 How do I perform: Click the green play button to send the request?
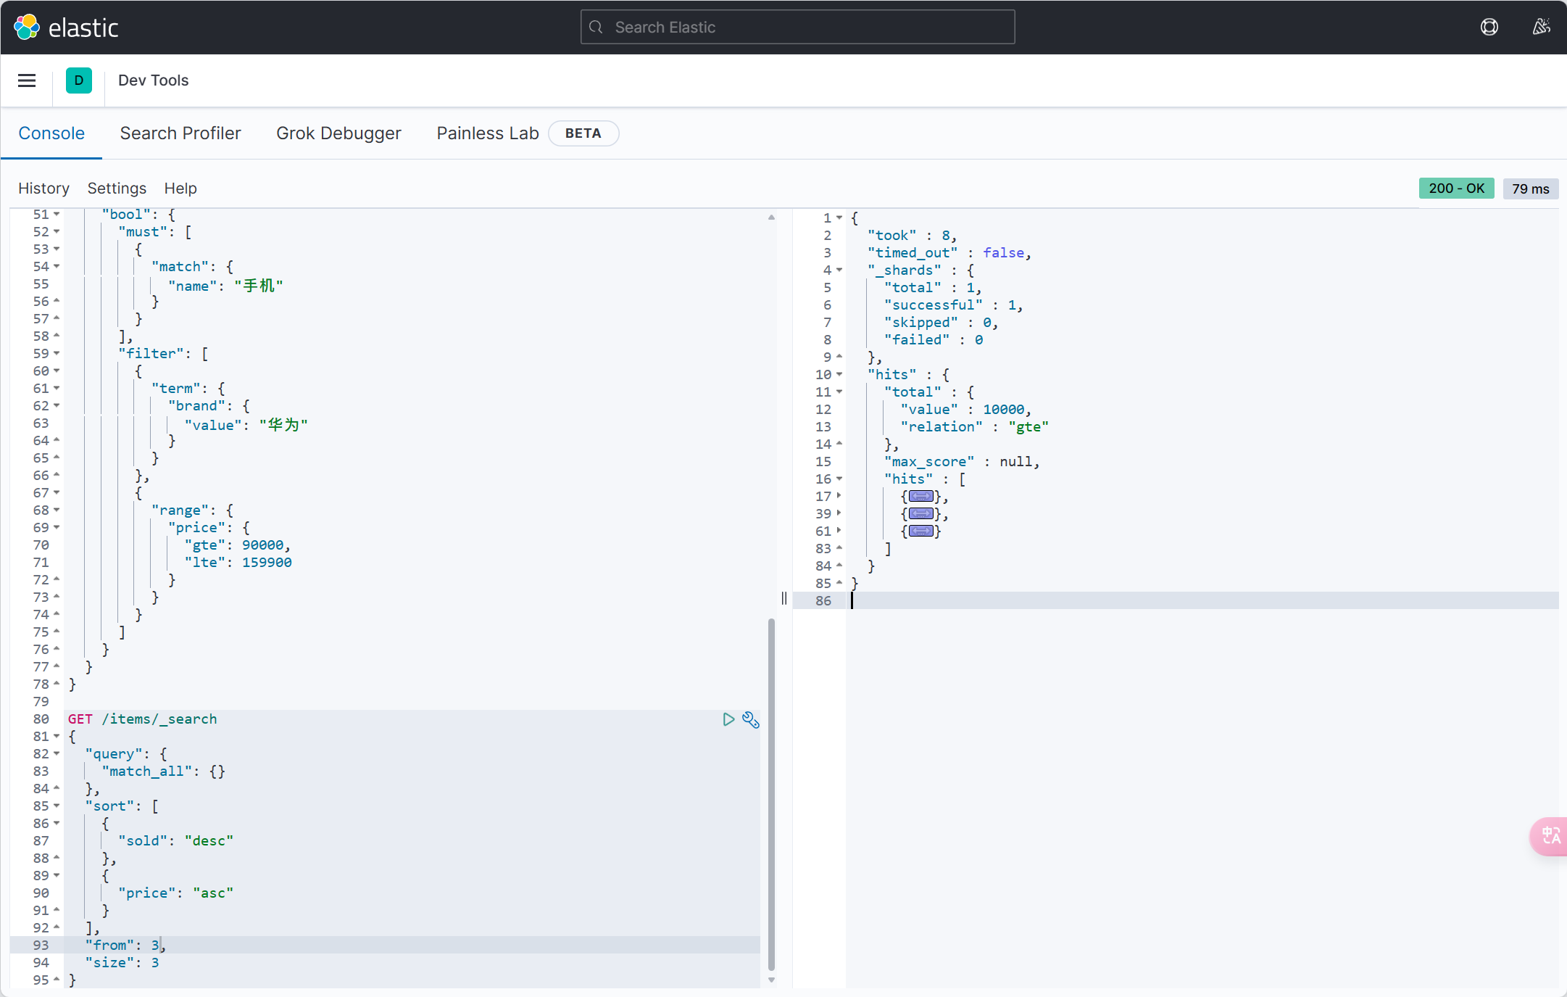(x=728, y=719)
